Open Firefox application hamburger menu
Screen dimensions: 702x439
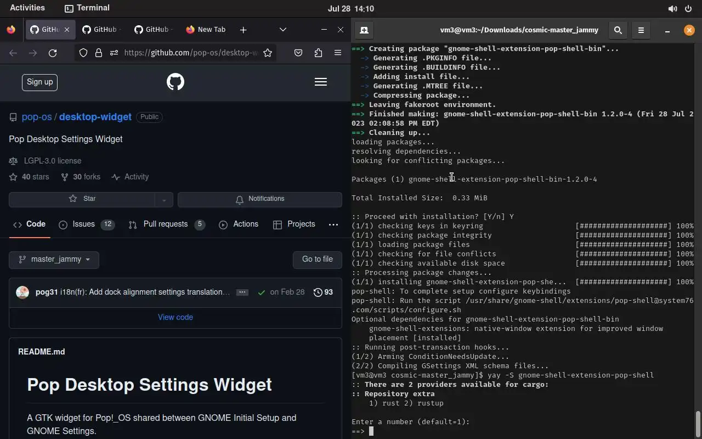(x=338, y=53)
